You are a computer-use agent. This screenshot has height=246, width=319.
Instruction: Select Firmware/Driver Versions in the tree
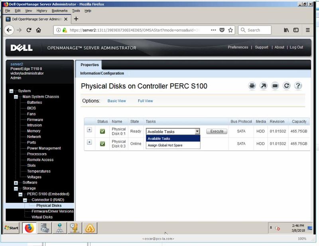pos(53,211)
